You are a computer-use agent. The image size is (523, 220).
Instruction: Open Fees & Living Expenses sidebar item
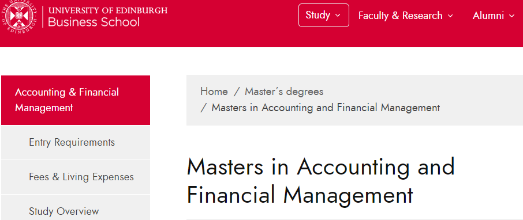[x=76, y=177]
